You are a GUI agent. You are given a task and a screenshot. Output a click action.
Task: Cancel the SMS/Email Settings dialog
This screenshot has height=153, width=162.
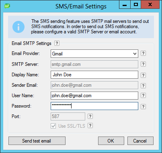tap(140, 141)
